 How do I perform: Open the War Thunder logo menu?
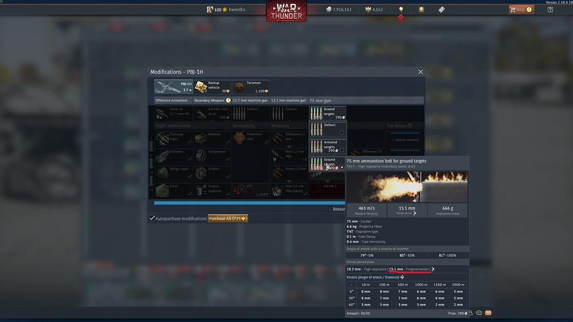(x=286, y=11)
